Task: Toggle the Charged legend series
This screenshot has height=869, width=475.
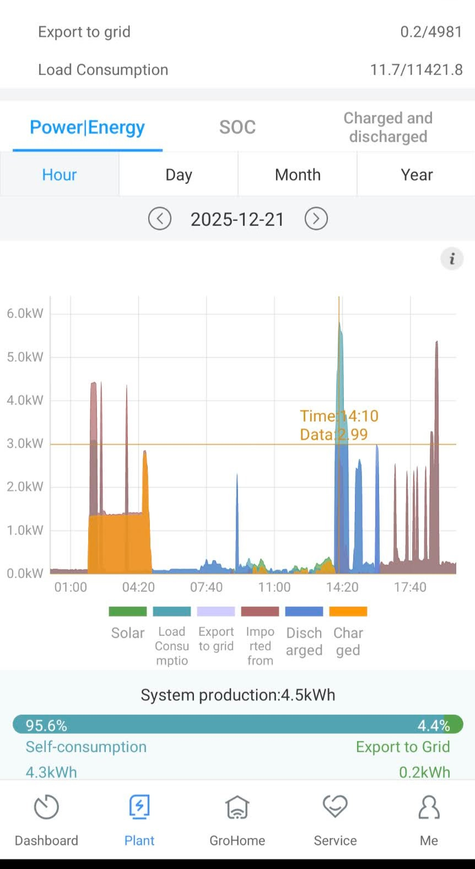Action: [x=348, y=612]
